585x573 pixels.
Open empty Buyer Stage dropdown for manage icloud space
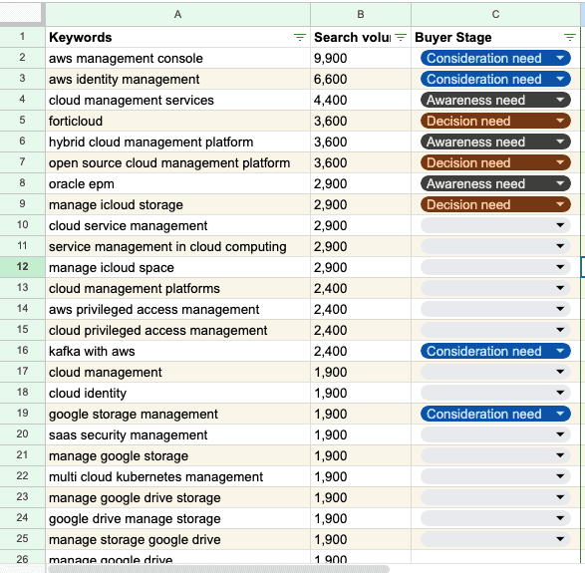coord(495,267)
